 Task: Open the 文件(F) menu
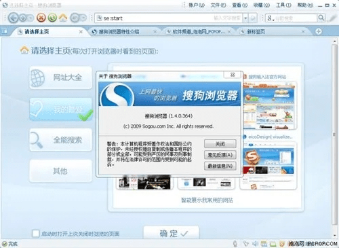(218, 5)
